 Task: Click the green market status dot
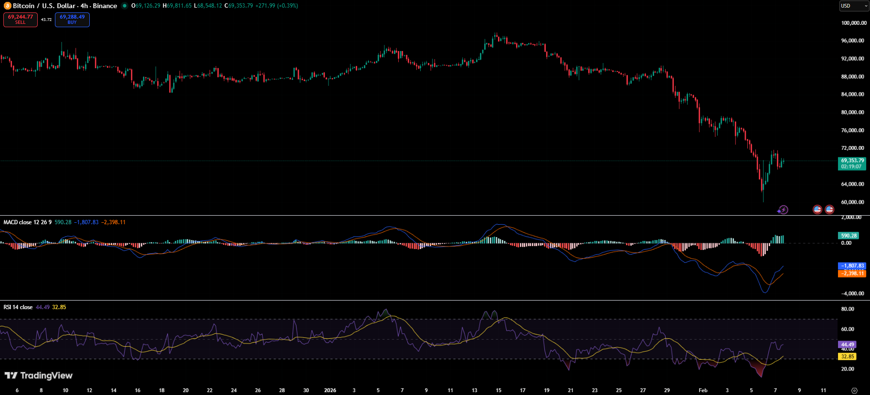tap(125, 6)
